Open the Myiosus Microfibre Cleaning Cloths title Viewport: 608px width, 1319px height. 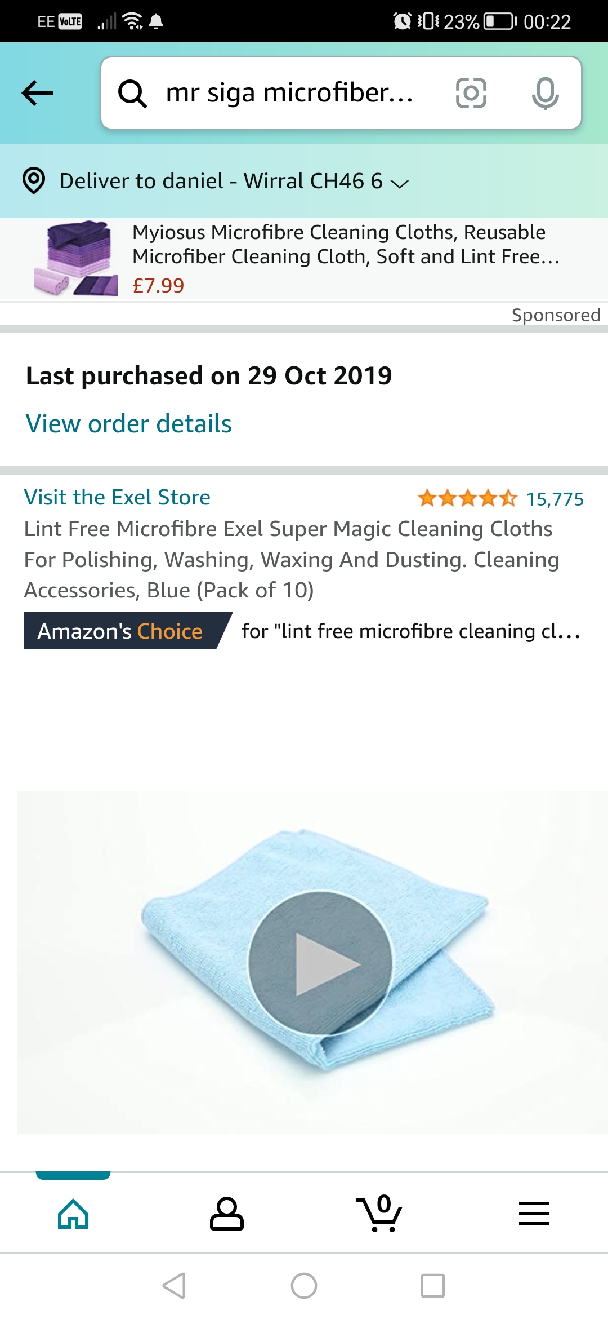(346, 244)
